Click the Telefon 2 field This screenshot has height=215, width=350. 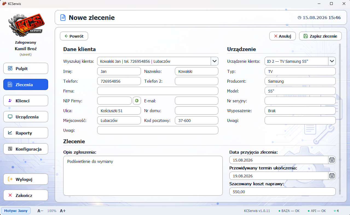point(196,81)
